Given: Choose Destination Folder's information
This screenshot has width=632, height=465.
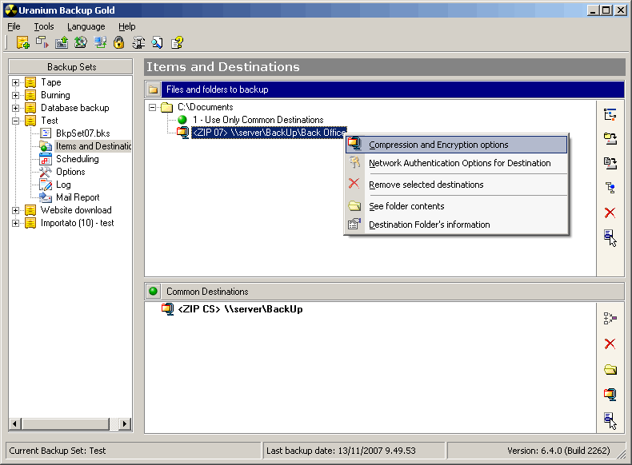Looking at the screenshot, I should pos(456,225).
